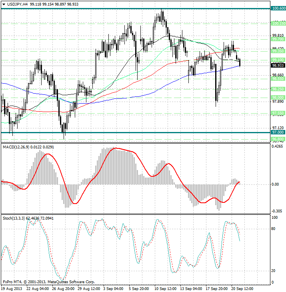Click the 10 Sep 12:00 time label
Image resolution: width=286 pixels, height=292 pixels.
click(x=165, y=289)
